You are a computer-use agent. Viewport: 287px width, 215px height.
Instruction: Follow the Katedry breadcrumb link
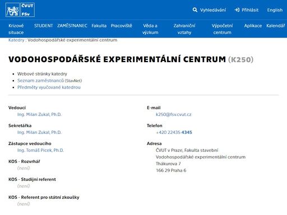(x=16, y=40)
